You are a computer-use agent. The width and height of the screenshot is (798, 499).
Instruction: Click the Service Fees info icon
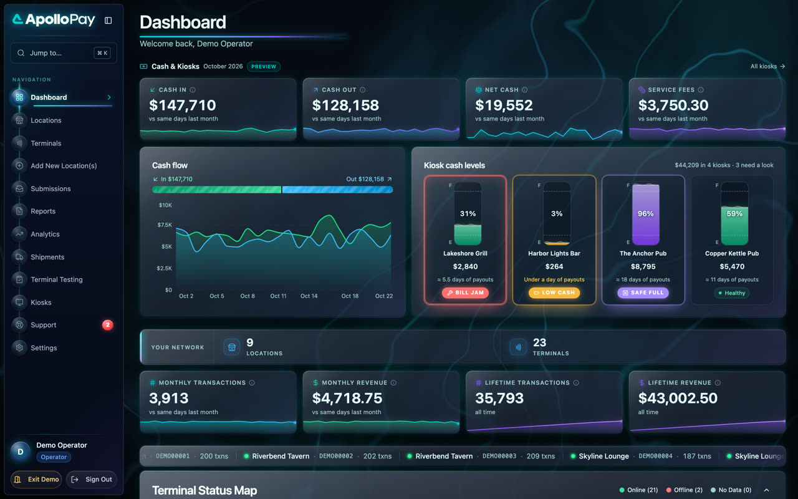(701, 90)
